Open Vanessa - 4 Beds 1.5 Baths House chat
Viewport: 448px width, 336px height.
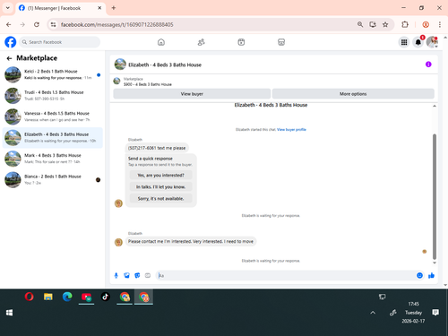pyautogui.click(x=53, y=116)
